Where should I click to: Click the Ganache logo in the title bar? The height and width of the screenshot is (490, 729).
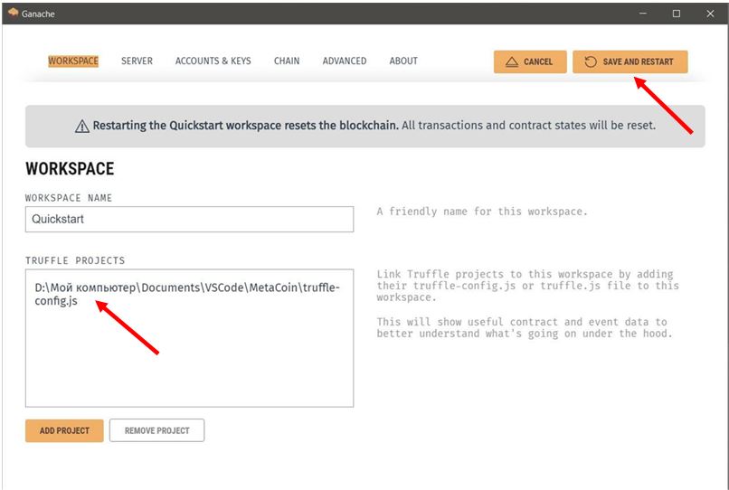[13, 13]
